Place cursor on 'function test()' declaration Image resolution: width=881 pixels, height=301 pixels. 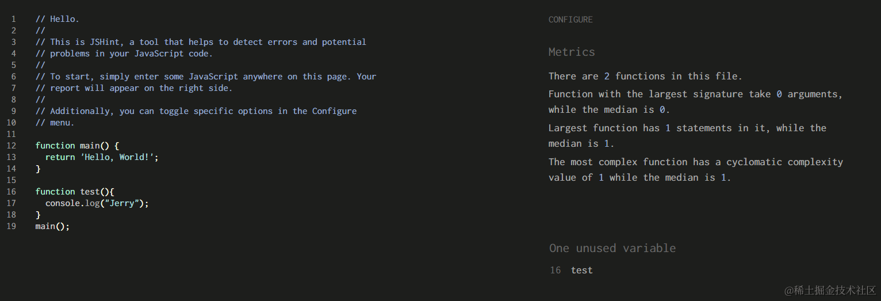tap(75, 192)
